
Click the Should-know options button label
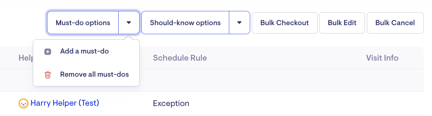pos(185,23)
